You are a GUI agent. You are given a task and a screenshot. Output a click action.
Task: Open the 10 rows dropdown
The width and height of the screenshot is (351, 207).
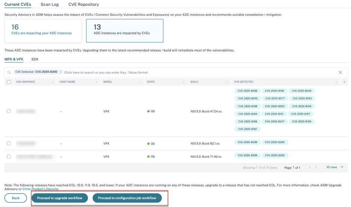tap(335, 167)
